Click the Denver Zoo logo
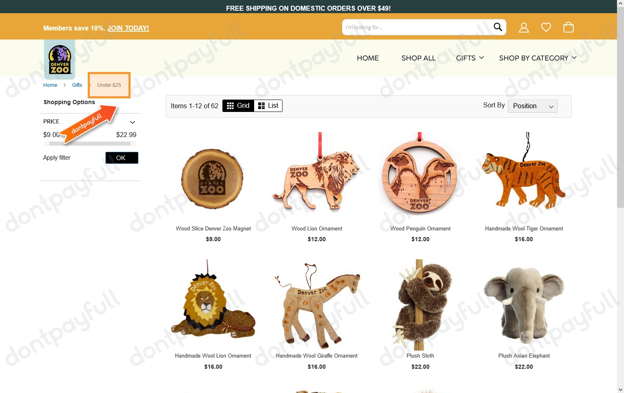The image size is (624, 393). pos(60,59)
